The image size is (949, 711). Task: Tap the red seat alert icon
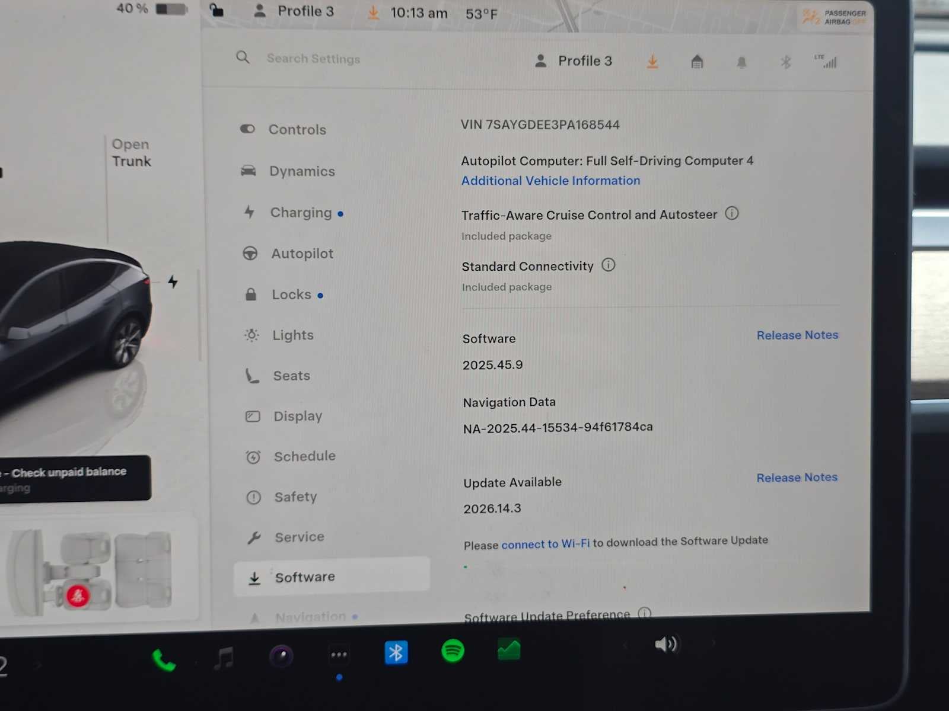[78, 595]
